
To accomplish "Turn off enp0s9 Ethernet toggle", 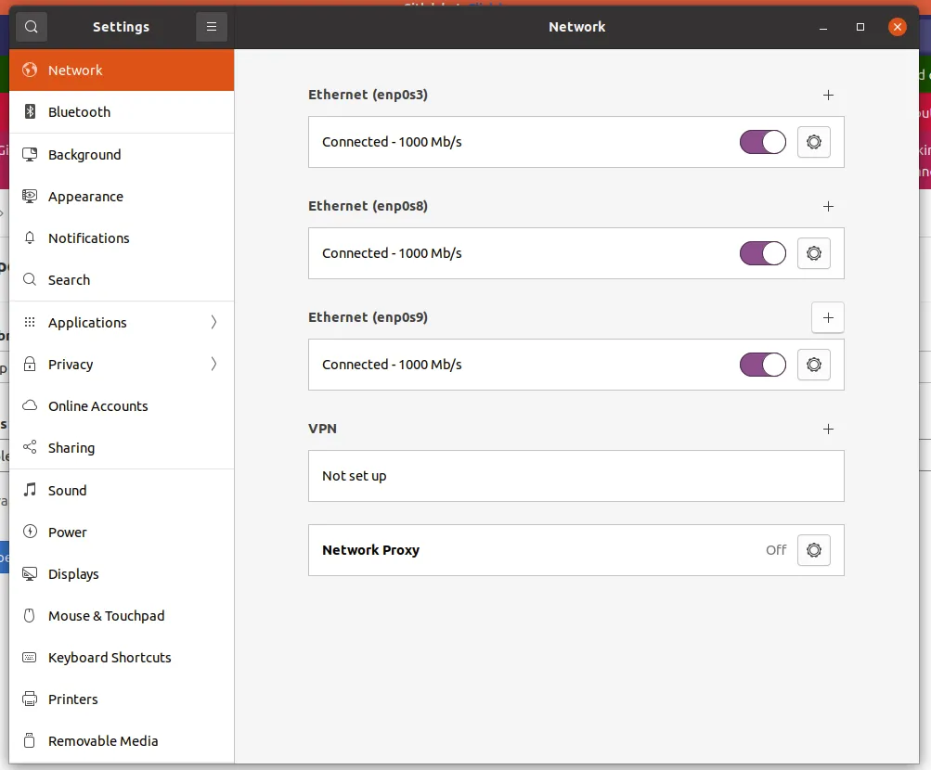I will pos(763,365).
